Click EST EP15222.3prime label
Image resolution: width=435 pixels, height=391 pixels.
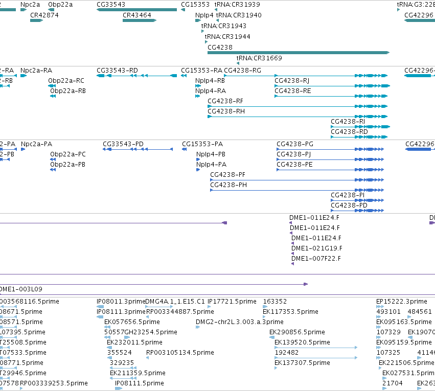(x=402, y=302)
